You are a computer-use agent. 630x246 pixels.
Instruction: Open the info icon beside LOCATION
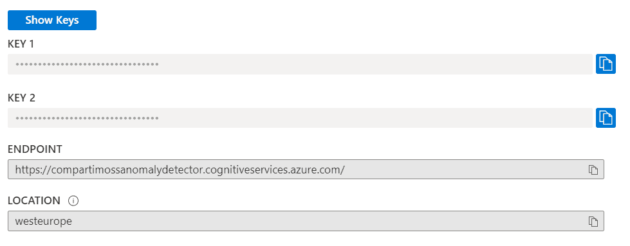[73, 200]
